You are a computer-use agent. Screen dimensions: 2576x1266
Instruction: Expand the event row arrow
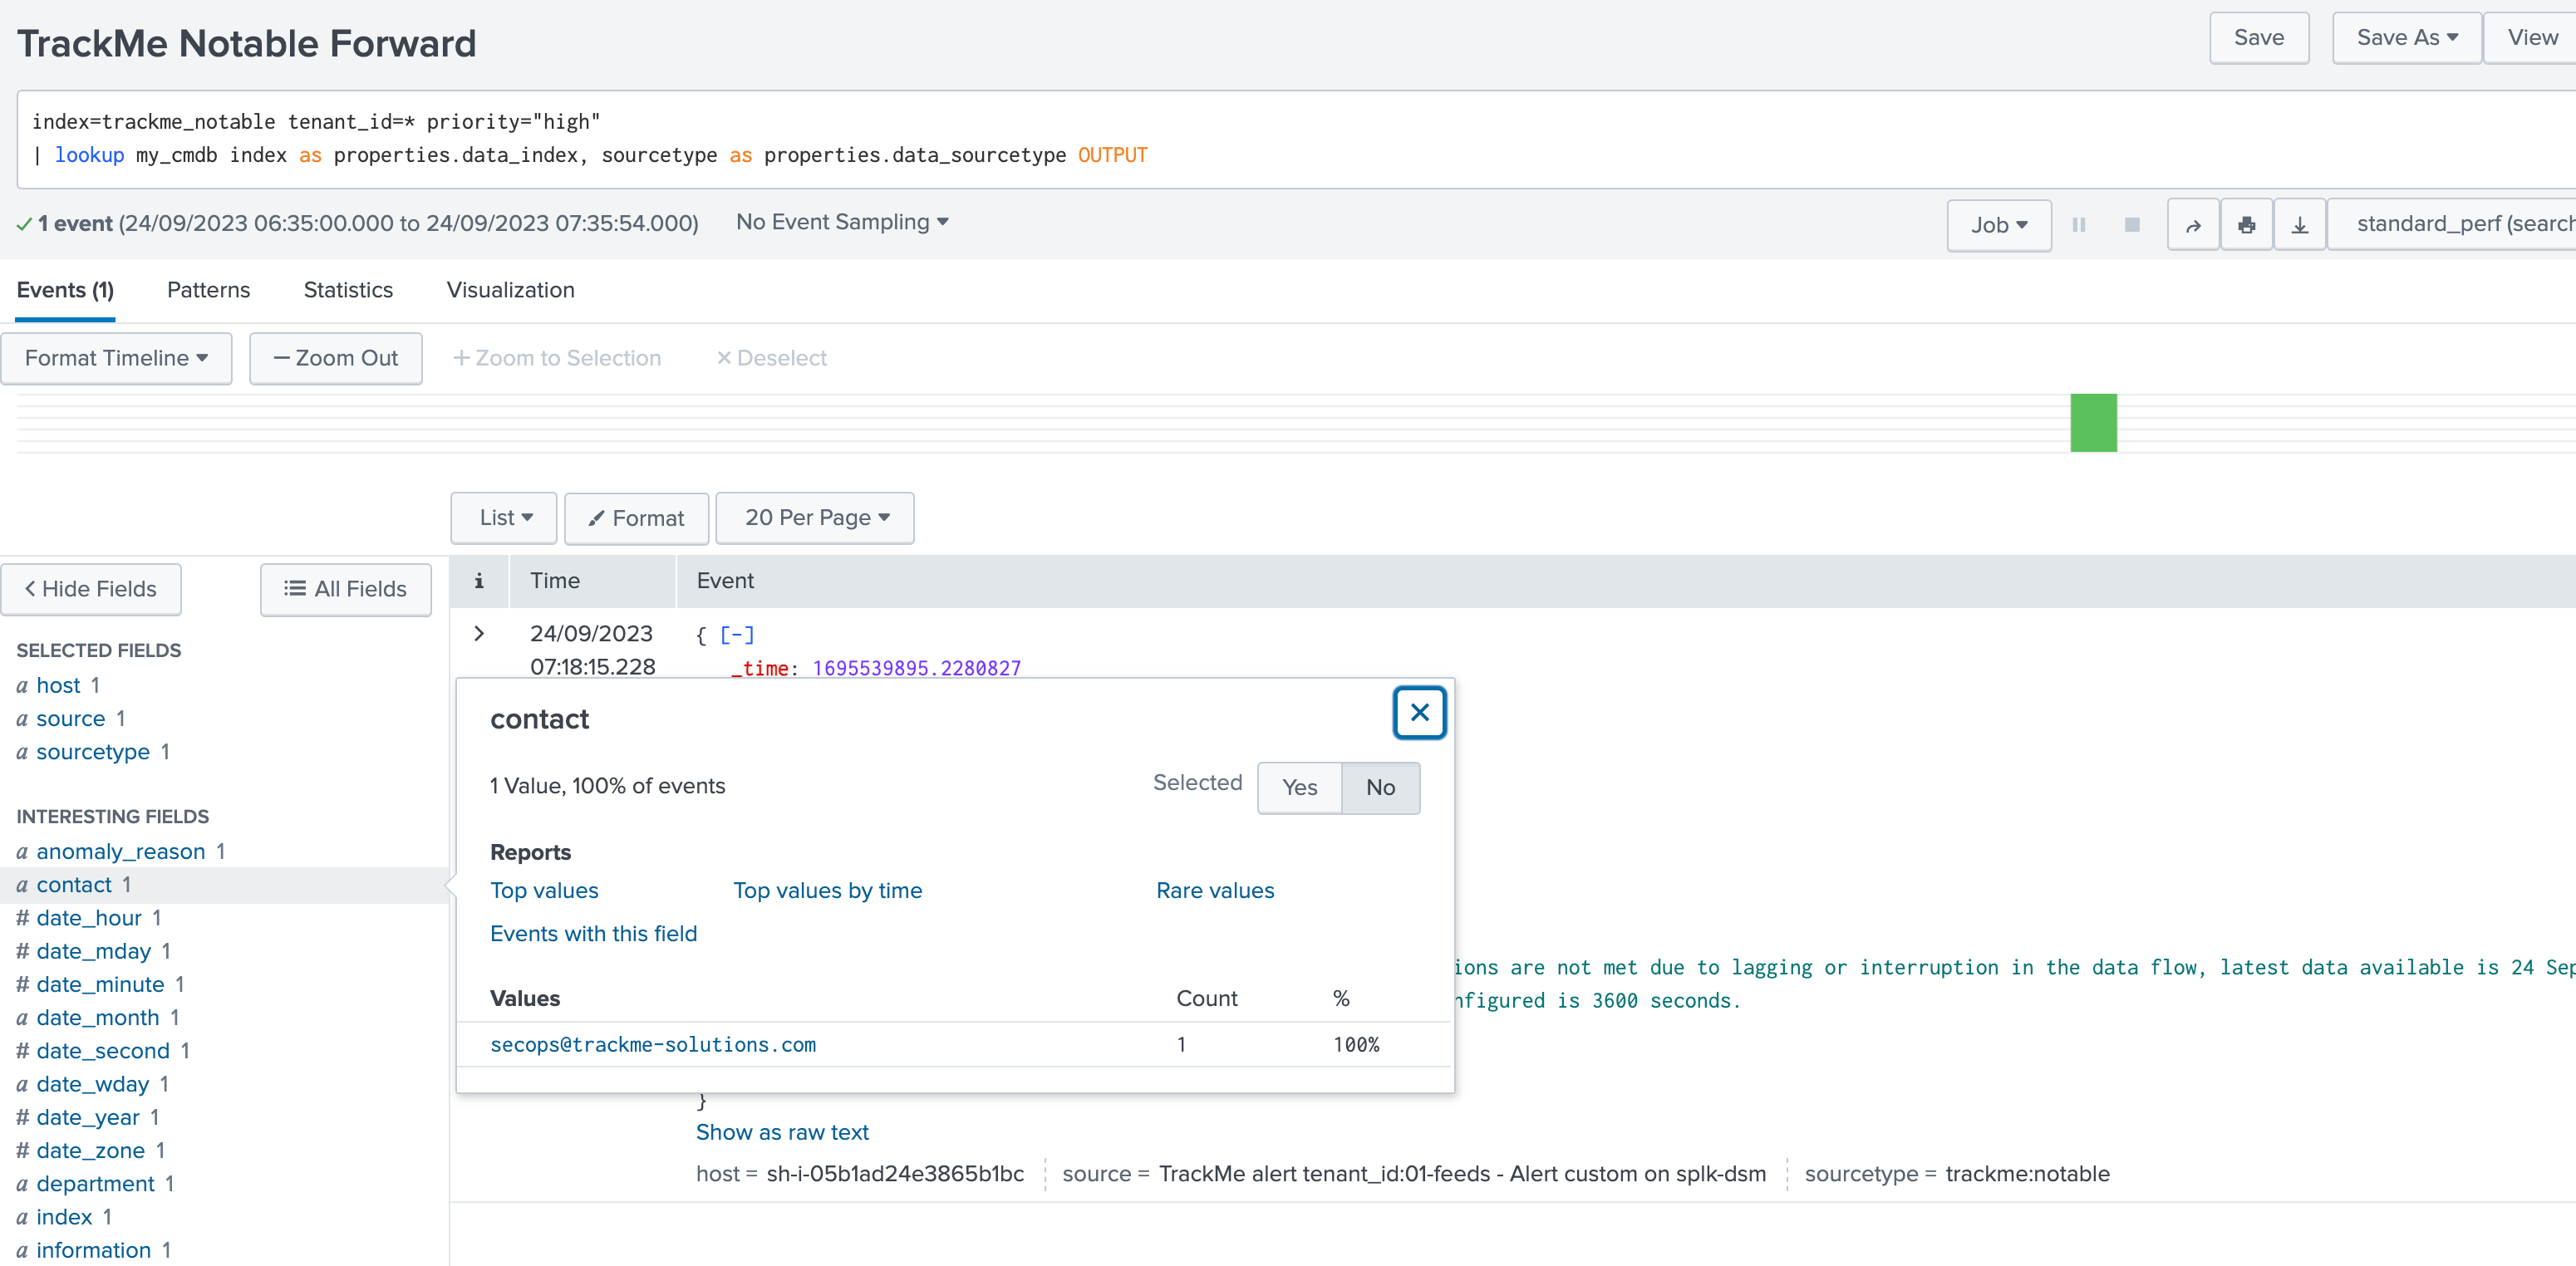pyautogui.click(x=479, y=633)
